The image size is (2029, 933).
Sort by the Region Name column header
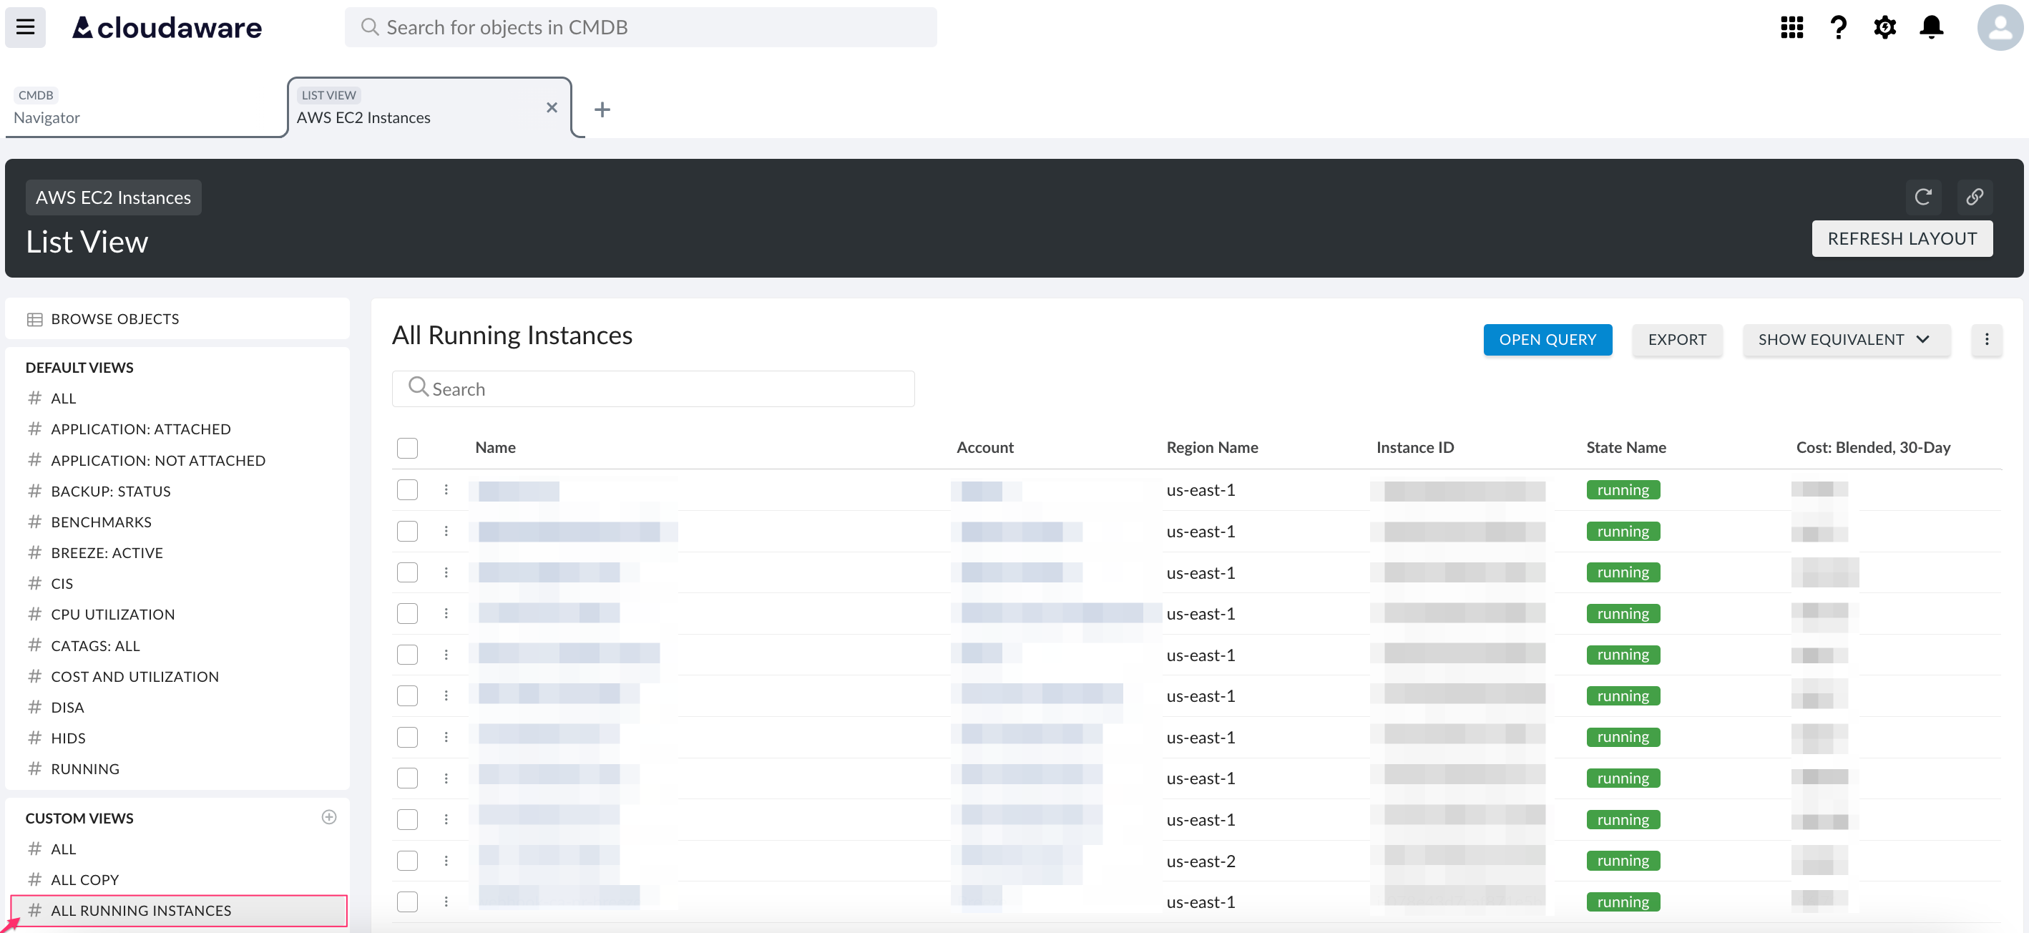pos(1211,448)
